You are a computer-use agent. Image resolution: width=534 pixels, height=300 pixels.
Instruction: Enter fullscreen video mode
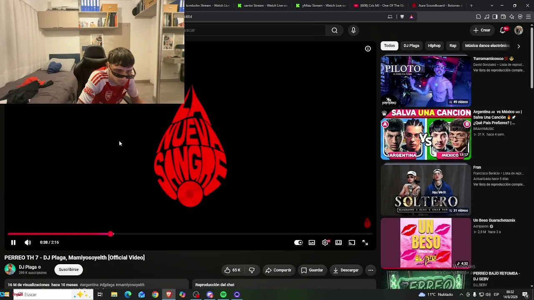365,242
